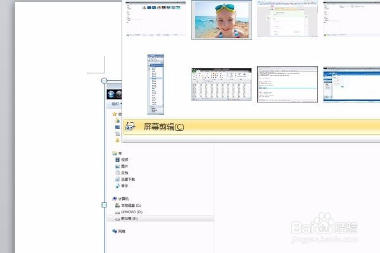Viewport: 380px width, 253px height.
Task: Select the highlighted 新加卷 (E:) drive
Action: 160,218
